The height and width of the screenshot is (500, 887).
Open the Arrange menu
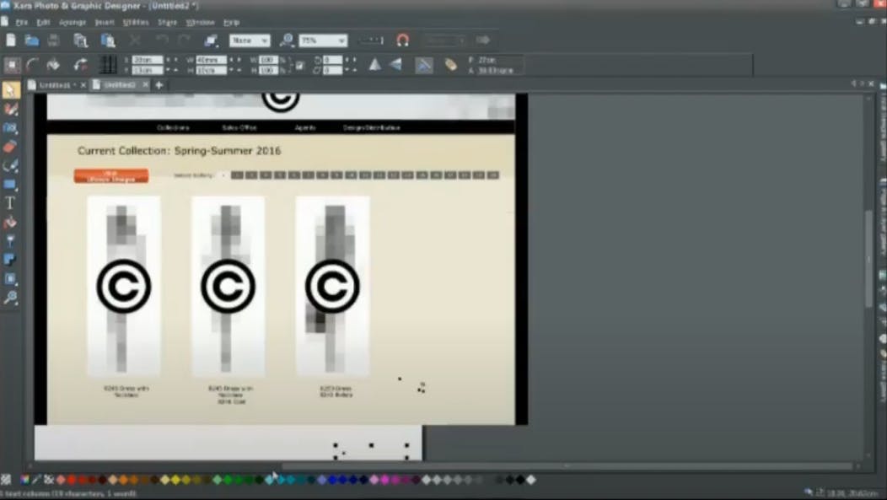click(x=73, y=22)
